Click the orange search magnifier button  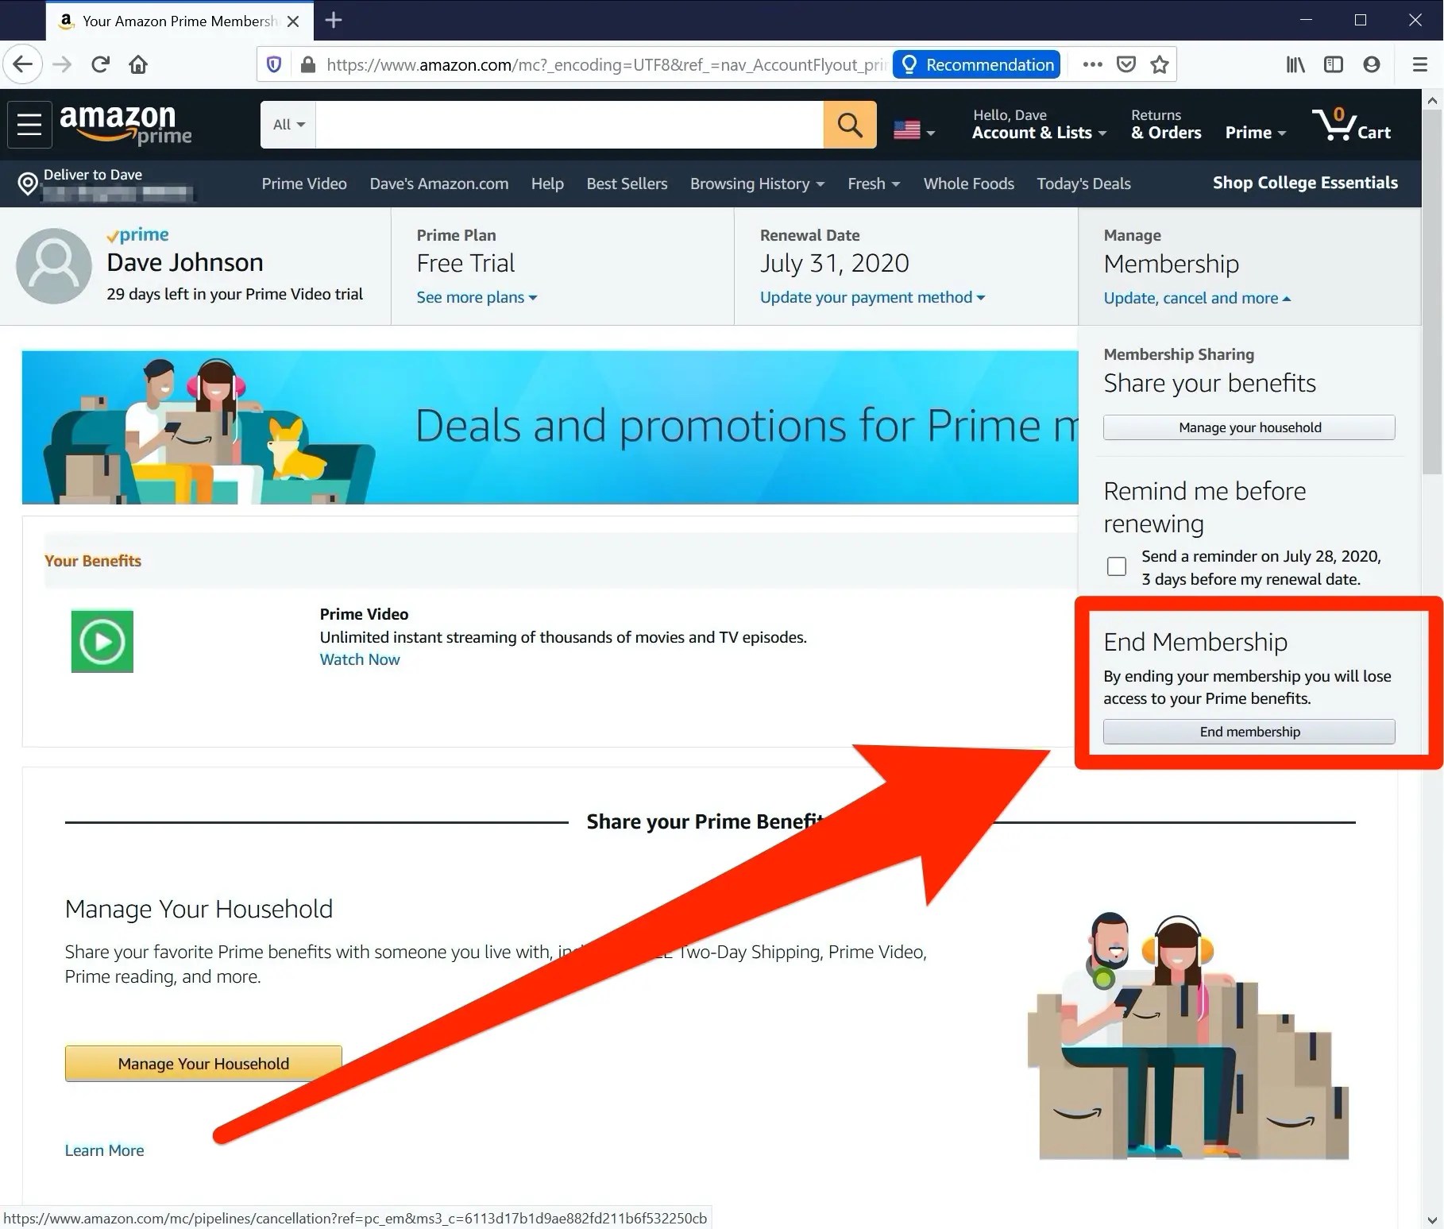coord(850,125)
